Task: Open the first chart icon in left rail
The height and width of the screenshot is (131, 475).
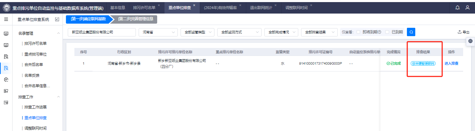Action: click(x=6, y=34)
